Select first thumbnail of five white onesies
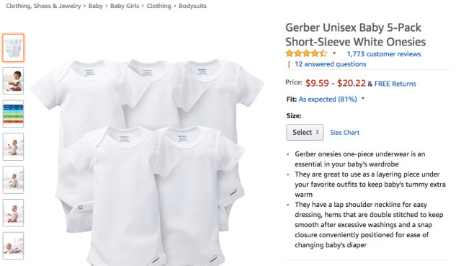This screenshot has height=266, width=461. (x=13, y=48)
